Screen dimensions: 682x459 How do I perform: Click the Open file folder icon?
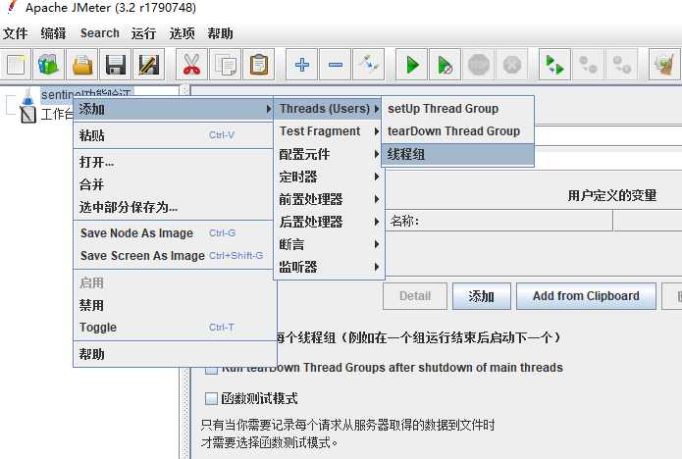pyautogui.click(x=82, y=65)
